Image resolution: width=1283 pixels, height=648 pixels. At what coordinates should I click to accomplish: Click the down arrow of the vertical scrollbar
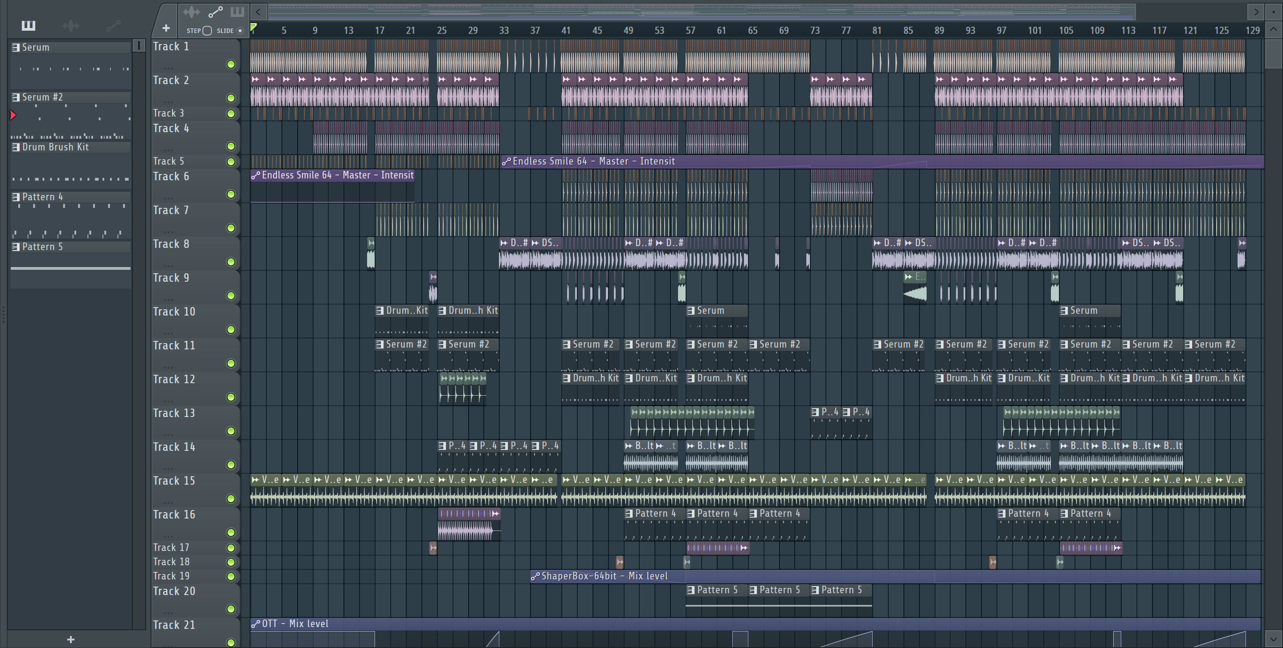pos(1273,639)
